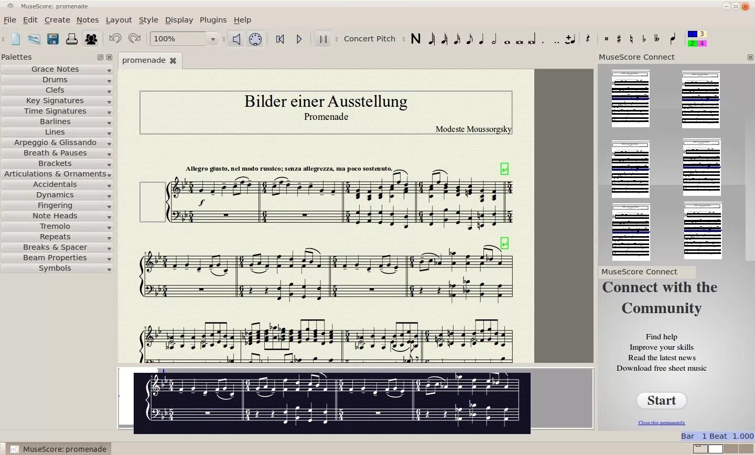The image size is (755, 455).
Task: Click 'Close this permanently' link
Action: (662, 423)
